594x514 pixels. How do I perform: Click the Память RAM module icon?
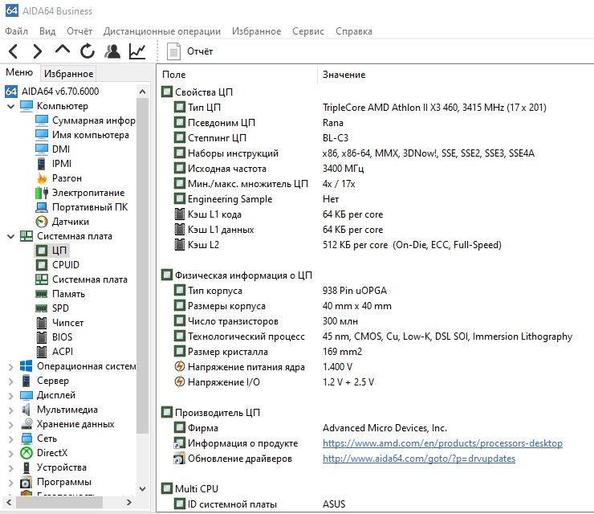click(41, 294)
